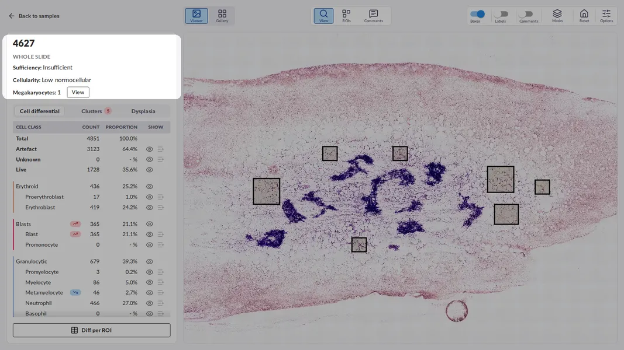Show Neutrophil cells with eye icon
The height and width of the screenshot is (350, 624).
tap(150, 303)
